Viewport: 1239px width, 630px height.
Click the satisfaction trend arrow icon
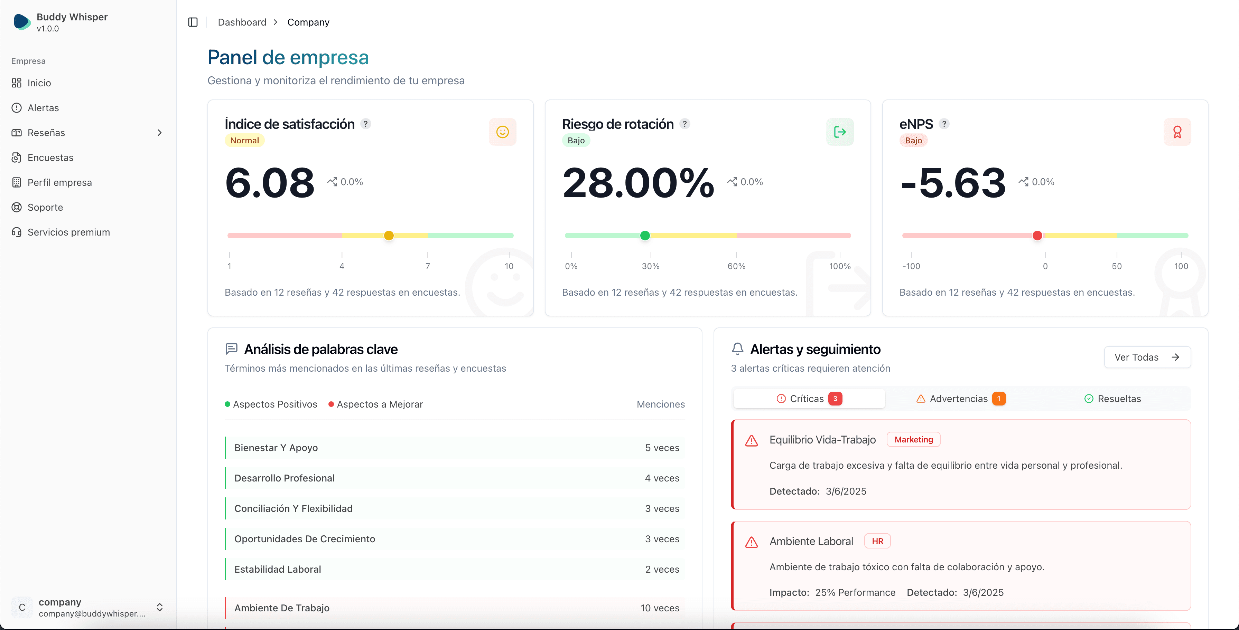332,182
